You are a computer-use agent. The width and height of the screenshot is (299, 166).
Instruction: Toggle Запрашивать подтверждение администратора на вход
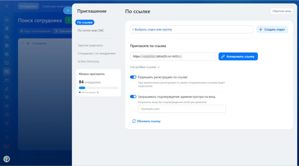tap(133, 97)
